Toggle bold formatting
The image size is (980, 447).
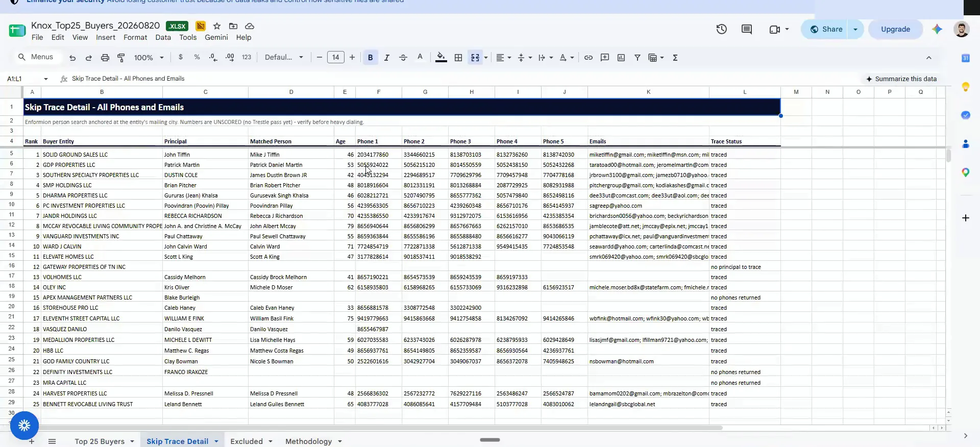coord(371,58)
